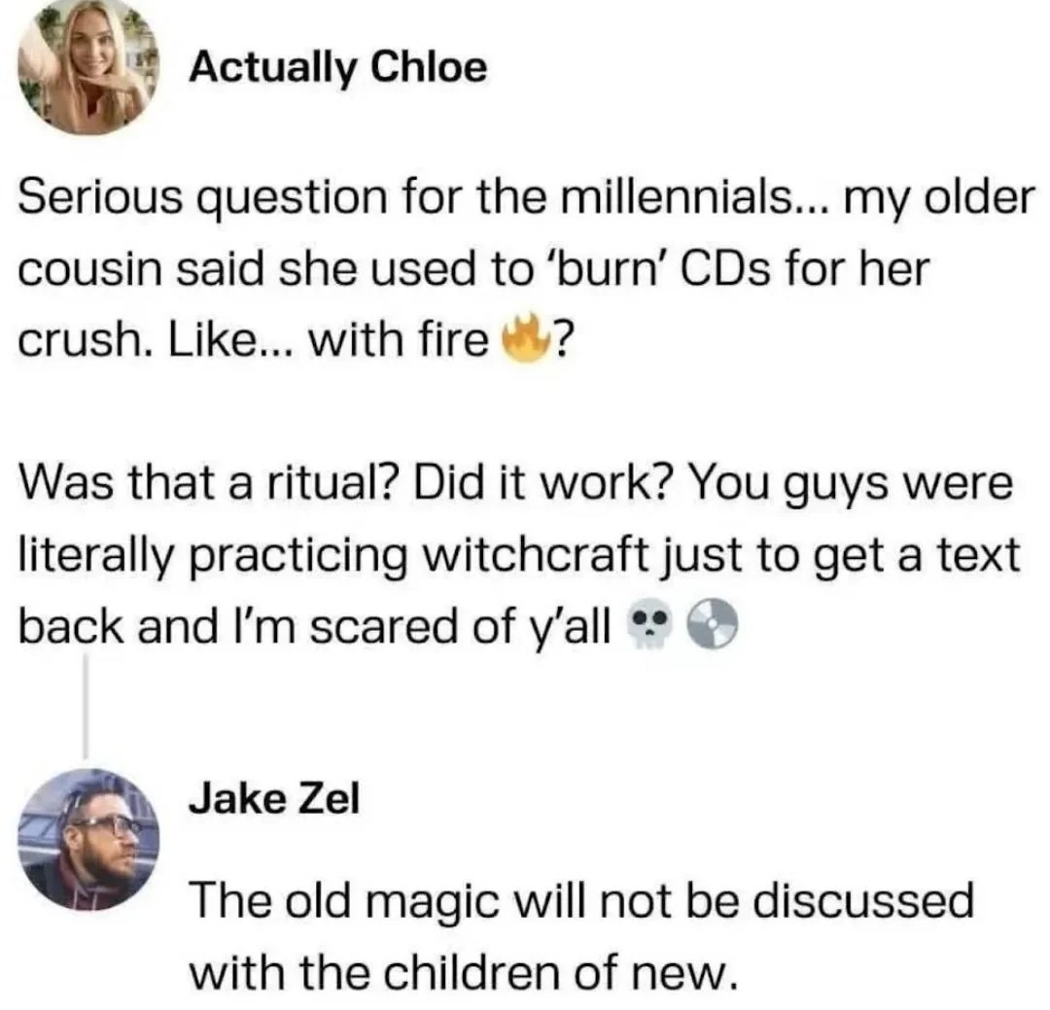Click the 'crush. Like... with fire' text
Image resolution: width=1050 pixels, height=1010 pixels.
pos(255,342)
